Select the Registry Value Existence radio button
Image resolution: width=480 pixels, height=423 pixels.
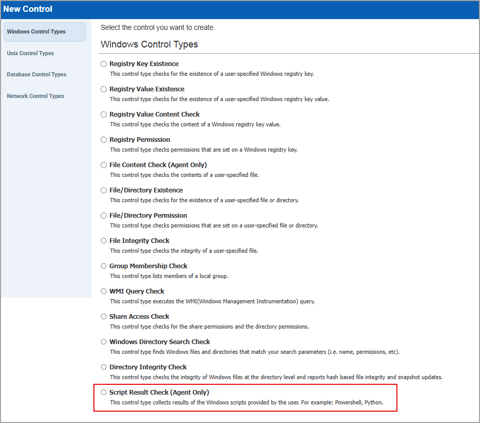click(x=104, y=89)
